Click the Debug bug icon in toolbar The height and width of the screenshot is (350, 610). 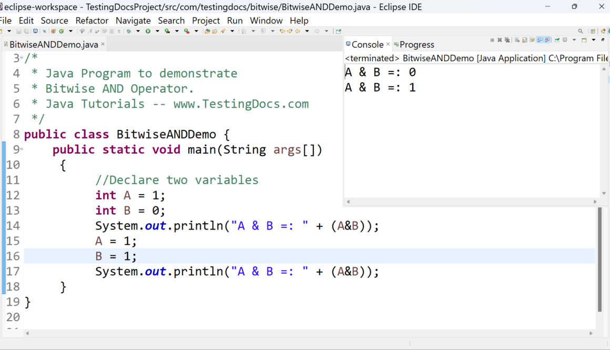(128, 32)
